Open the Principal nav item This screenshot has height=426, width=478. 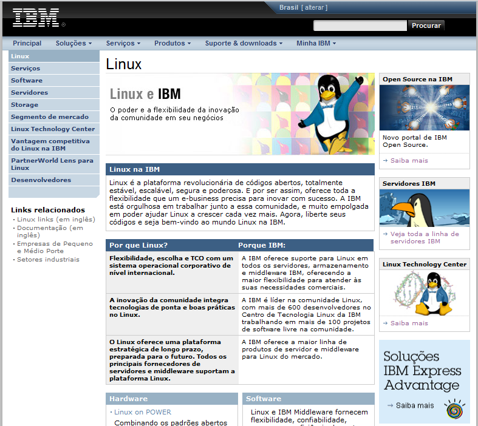(27, 43)
